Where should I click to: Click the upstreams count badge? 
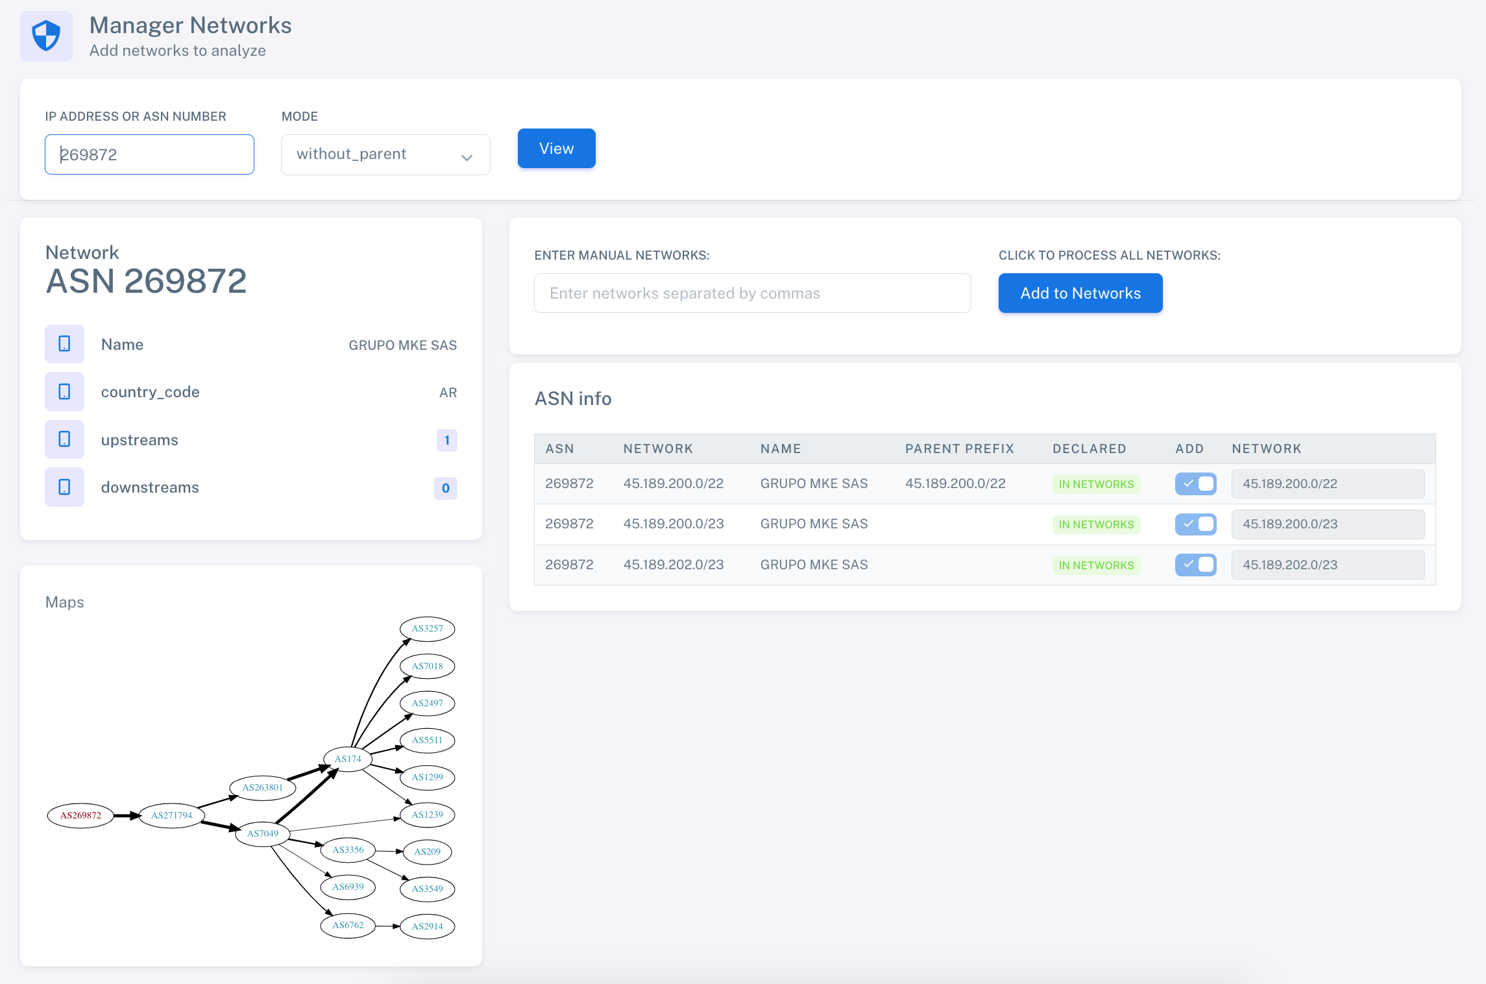446,440
